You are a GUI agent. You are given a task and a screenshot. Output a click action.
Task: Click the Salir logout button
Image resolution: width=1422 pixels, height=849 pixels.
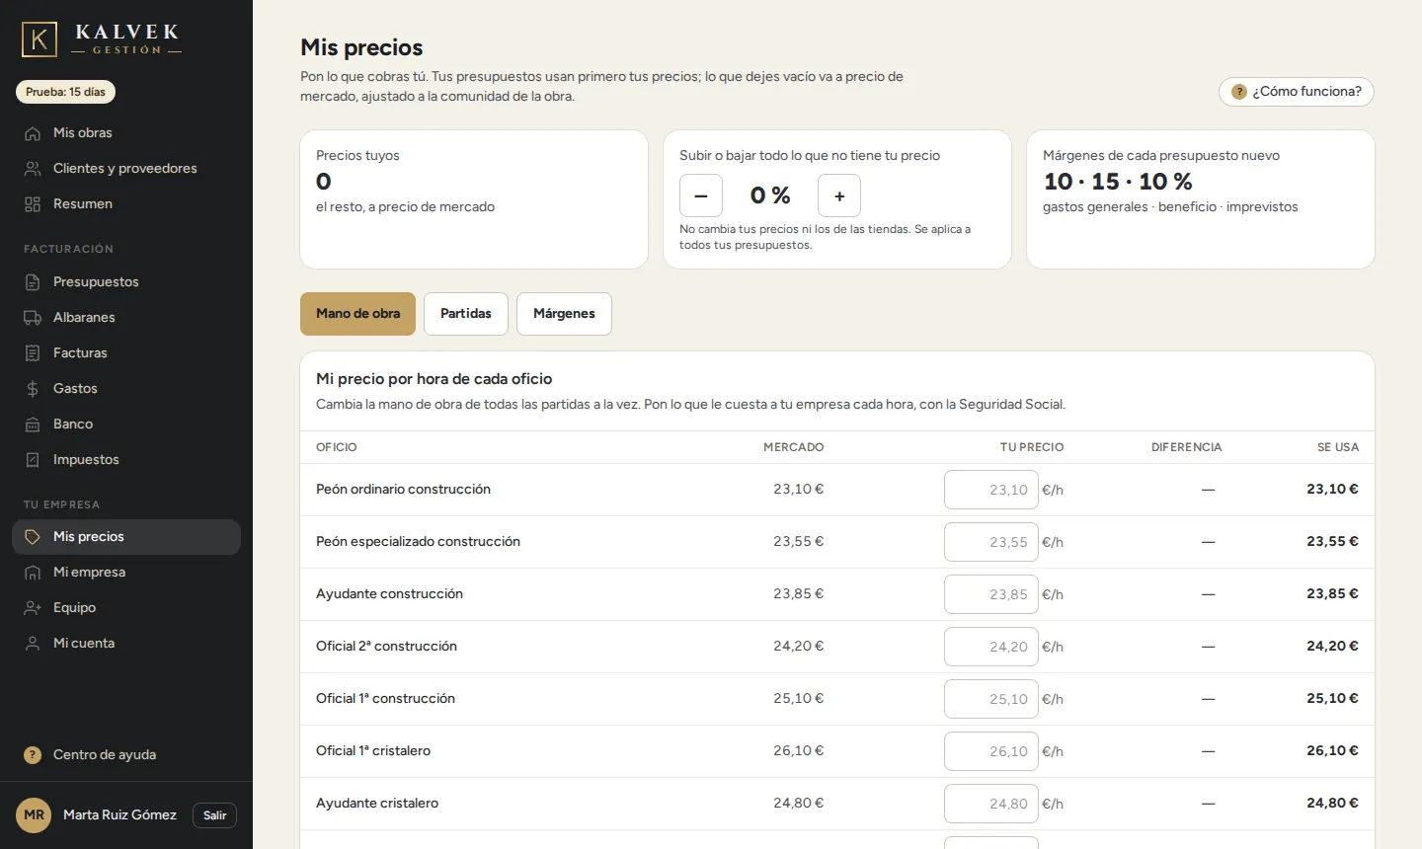pyautogui.click(x=214, y=815)
